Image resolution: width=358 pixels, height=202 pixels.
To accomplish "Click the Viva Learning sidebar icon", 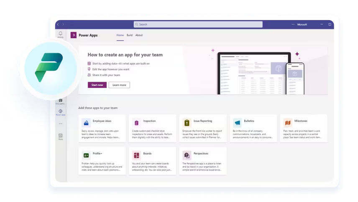I will point(61,101).
